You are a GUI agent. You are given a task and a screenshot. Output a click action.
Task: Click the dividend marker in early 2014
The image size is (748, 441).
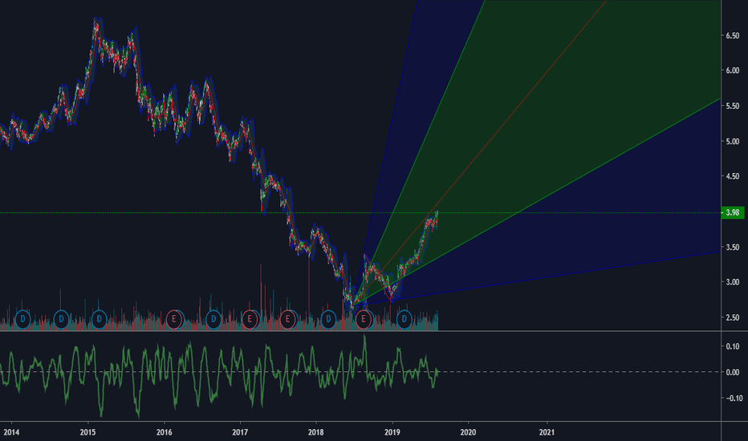click(x=22, y=319)
